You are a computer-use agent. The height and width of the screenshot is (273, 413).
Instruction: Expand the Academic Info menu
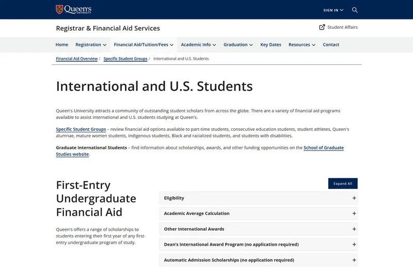click(198, 45)
